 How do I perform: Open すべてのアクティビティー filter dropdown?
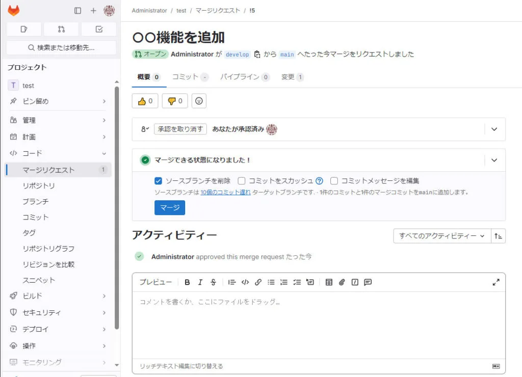pyautogui.click(x=441, y=236)
